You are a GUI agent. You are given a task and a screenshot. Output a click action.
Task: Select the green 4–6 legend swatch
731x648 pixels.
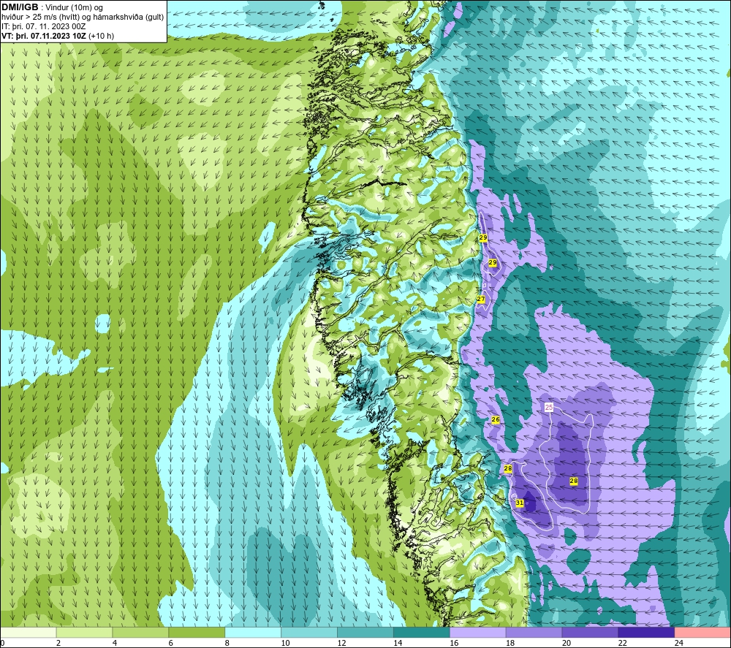tap(140, 632)
